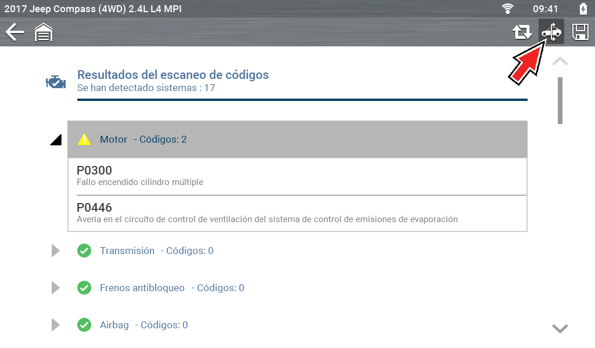Click the vehicle communication icon
Viewport: 595px width, 348px height.
coord(551,32)
